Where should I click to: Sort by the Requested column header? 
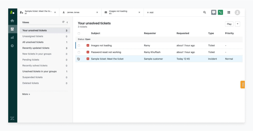(183, 33)
